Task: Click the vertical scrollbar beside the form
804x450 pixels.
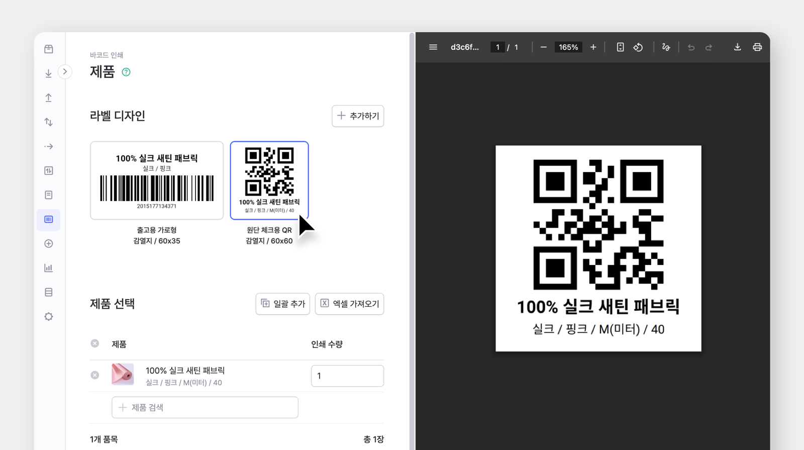Action: pos(412,241)
